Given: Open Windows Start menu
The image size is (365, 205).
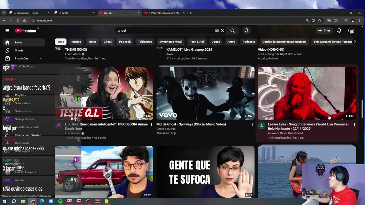Looking at the screenshot, I should tap(4, 201).
